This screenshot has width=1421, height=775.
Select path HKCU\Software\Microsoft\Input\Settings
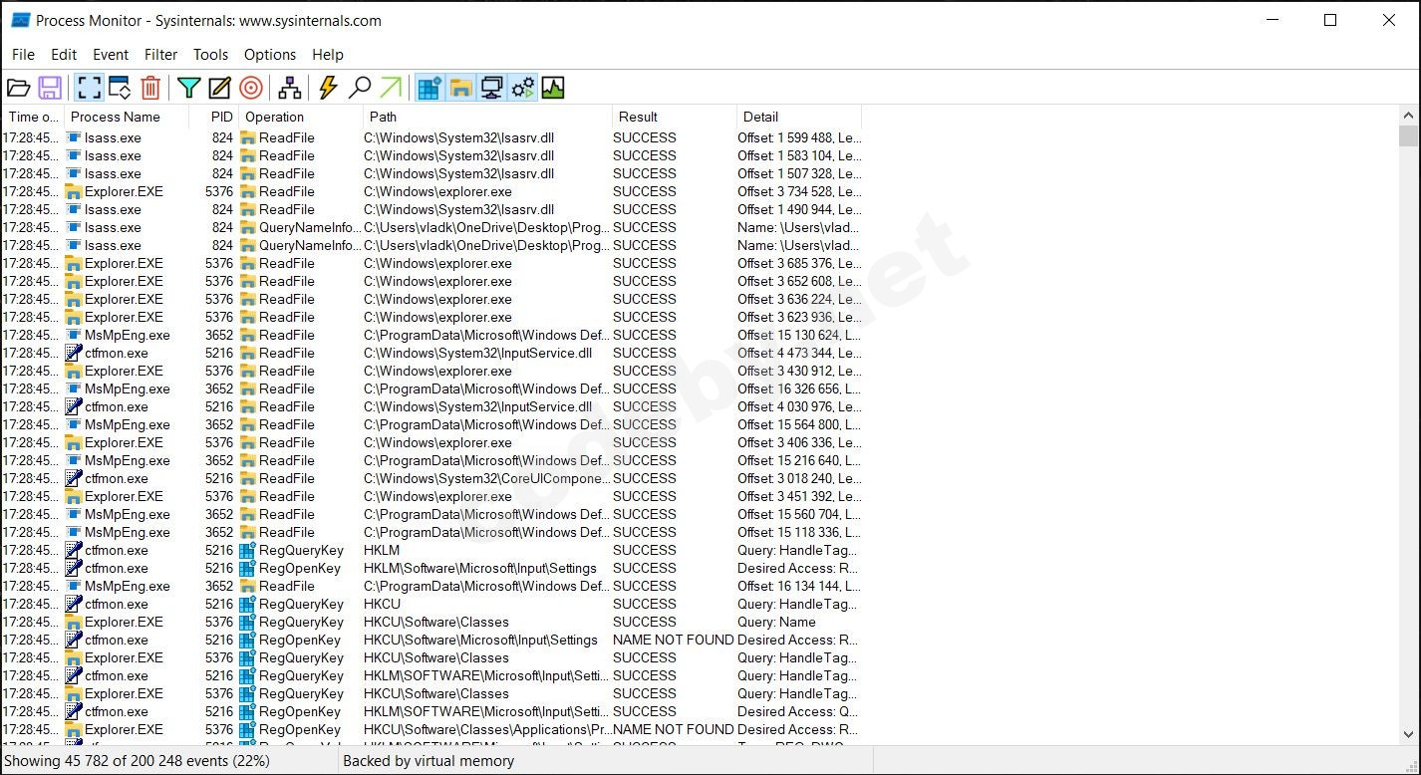click(480, 640)
